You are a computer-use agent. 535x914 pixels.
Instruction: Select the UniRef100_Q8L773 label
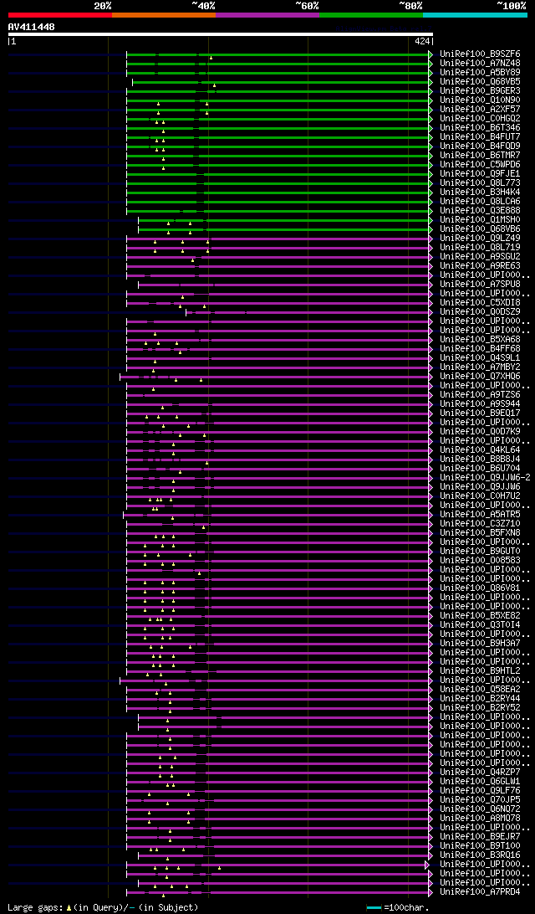481,183
